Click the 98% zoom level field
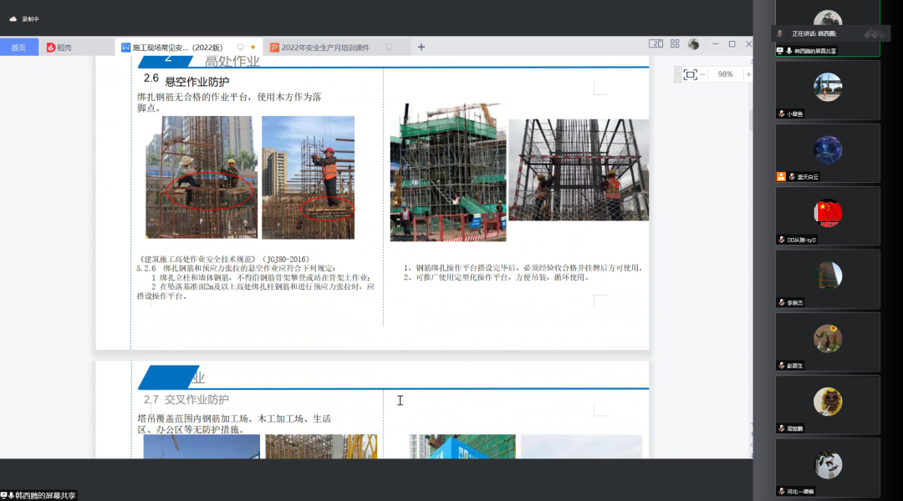Image resolution: width=903 pixels, height=501 pixels. [725, 74]
